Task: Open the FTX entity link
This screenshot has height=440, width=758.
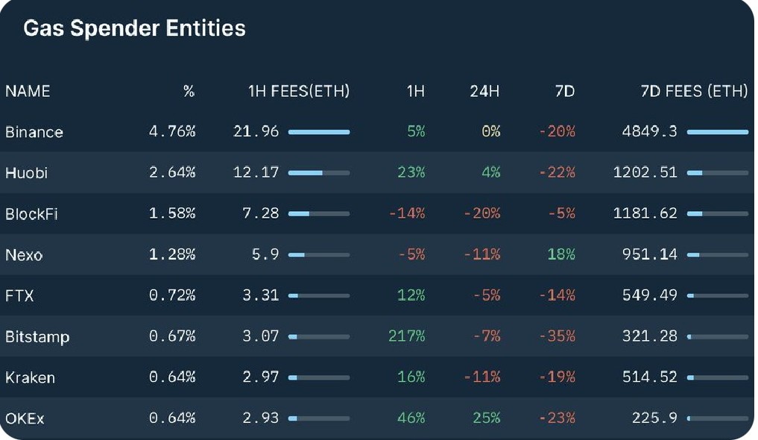Action: coord(19,295)
